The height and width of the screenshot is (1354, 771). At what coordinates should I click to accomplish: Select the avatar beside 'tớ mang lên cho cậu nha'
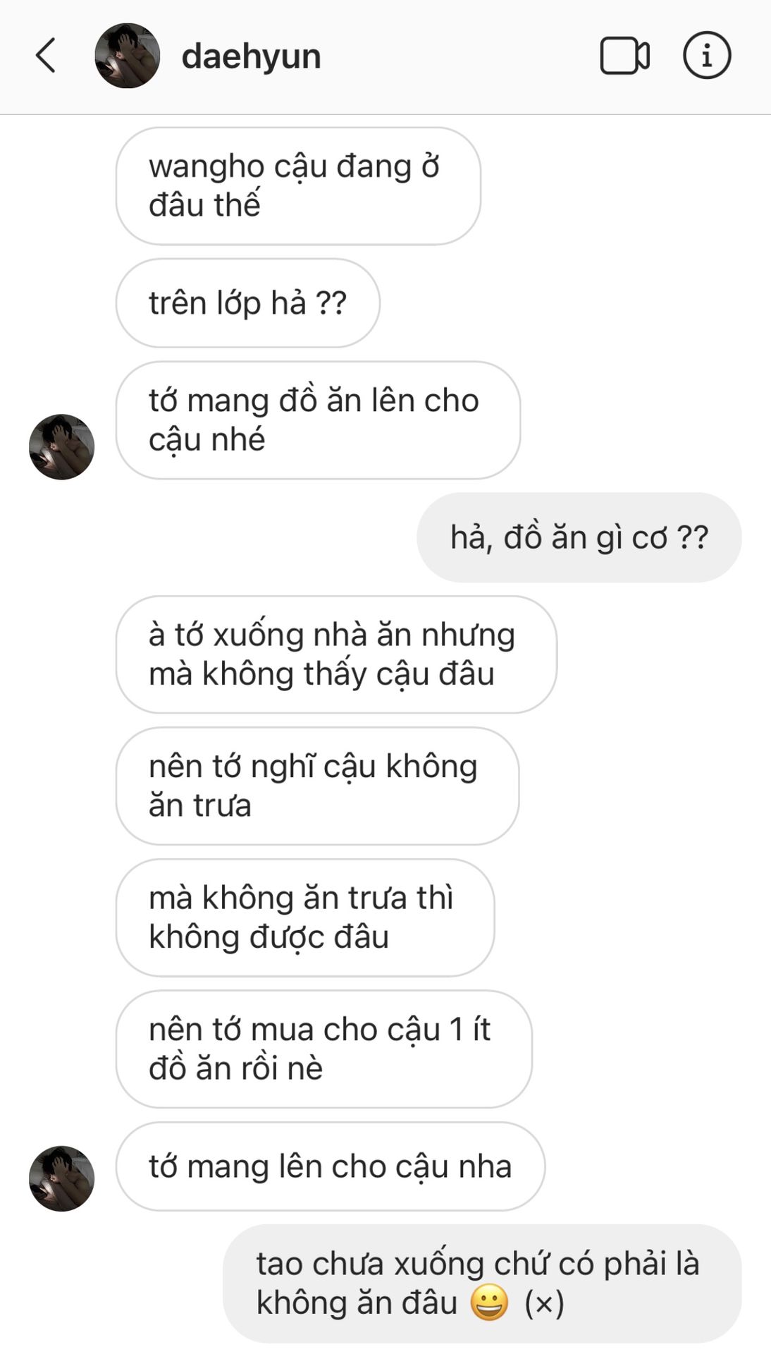tap(61, 1178)
